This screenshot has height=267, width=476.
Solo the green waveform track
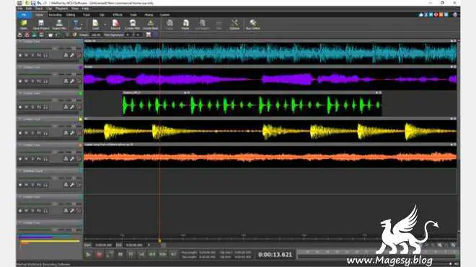pyautogui.click(x=32, y=107)
